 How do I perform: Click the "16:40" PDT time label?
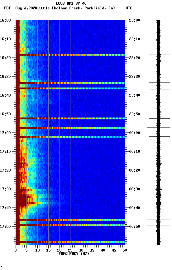pos(5,95)
